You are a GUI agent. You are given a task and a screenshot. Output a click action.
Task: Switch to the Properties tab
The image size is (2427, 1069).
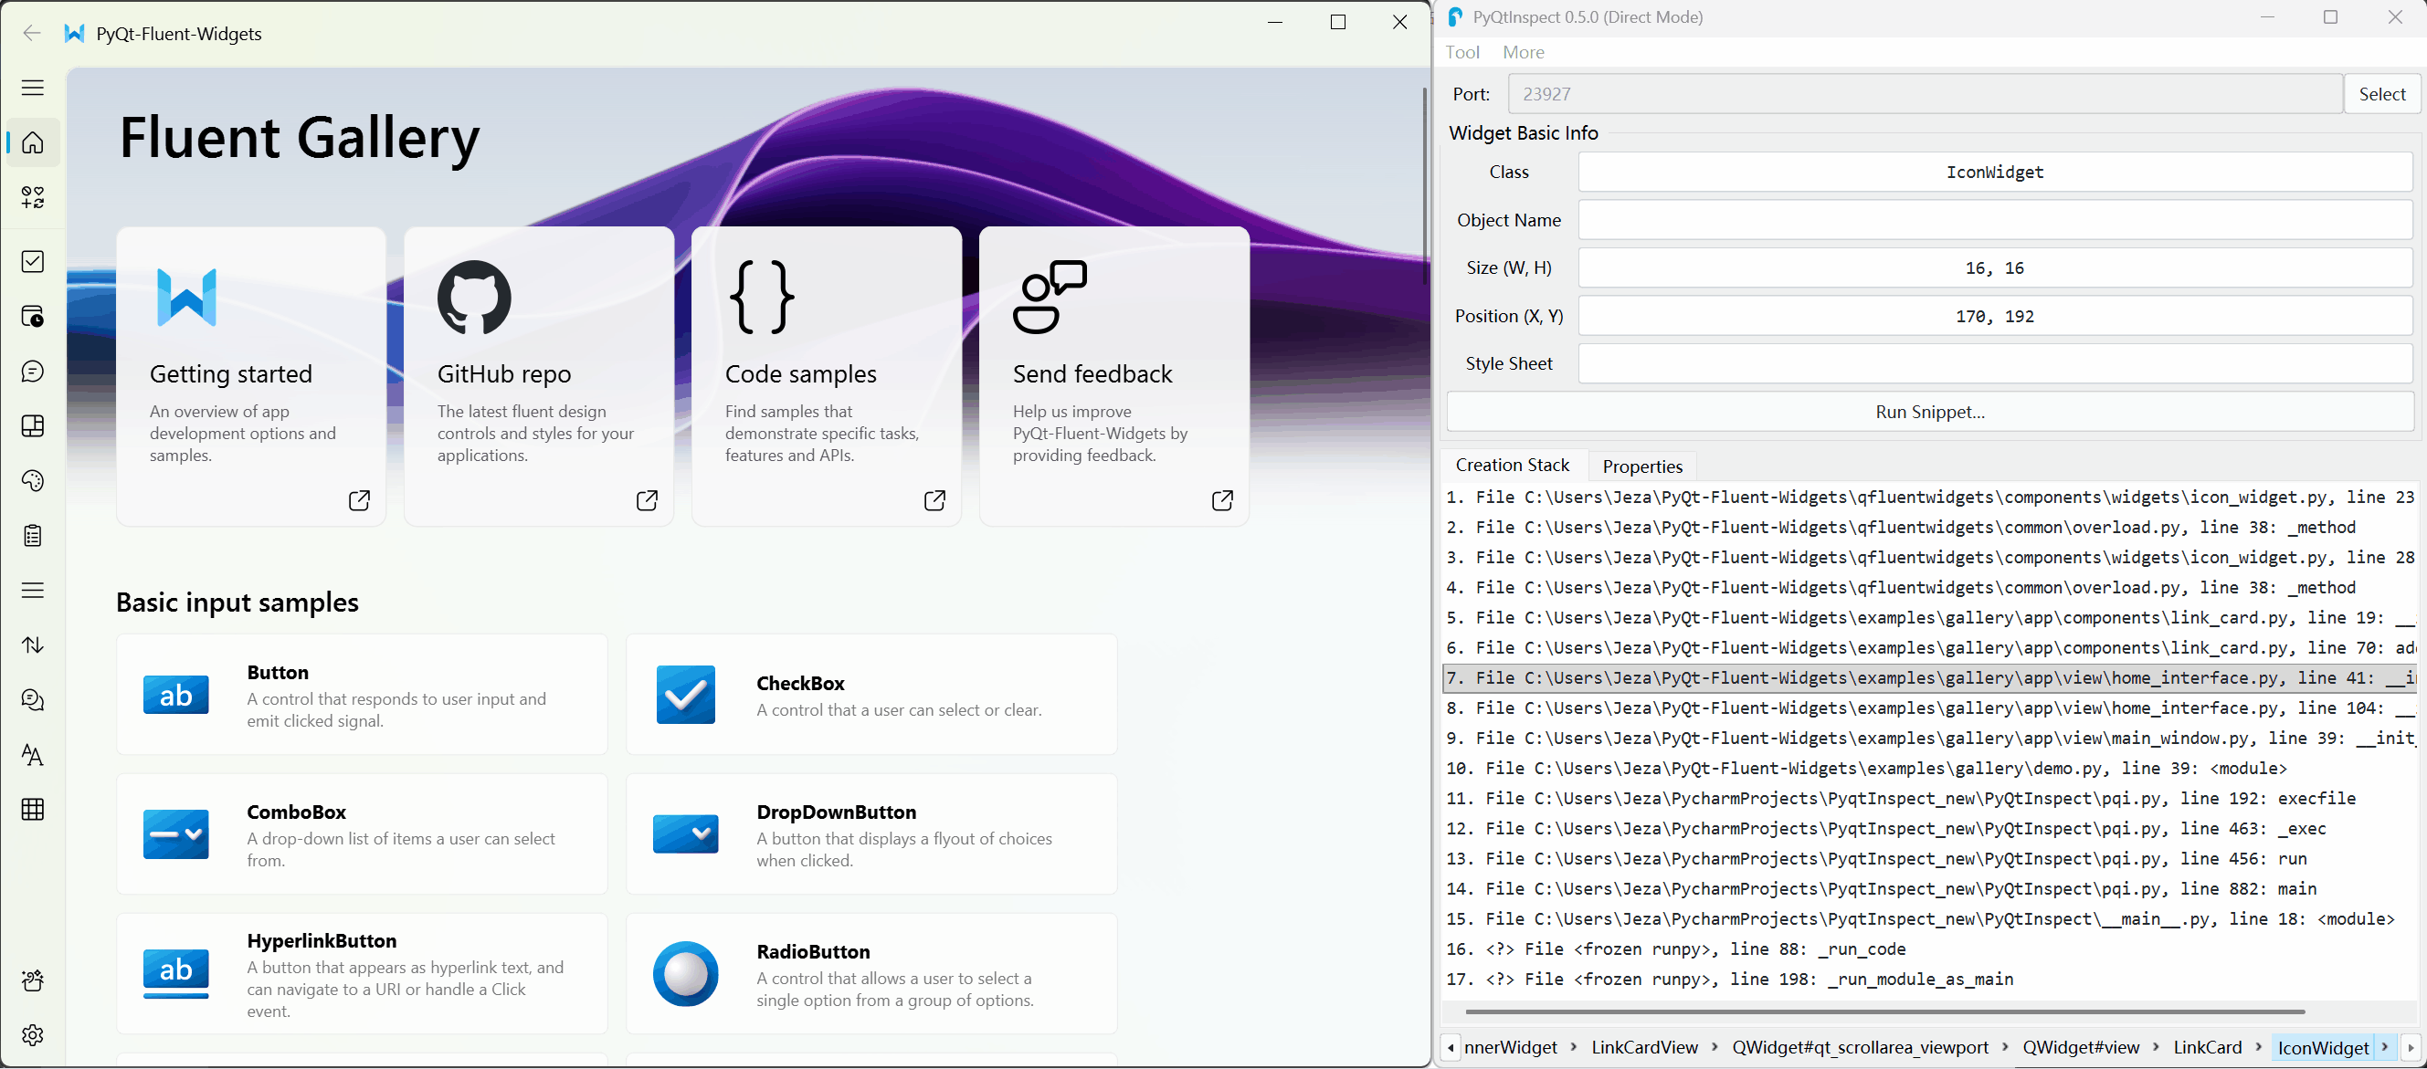tap(1641, 466)
